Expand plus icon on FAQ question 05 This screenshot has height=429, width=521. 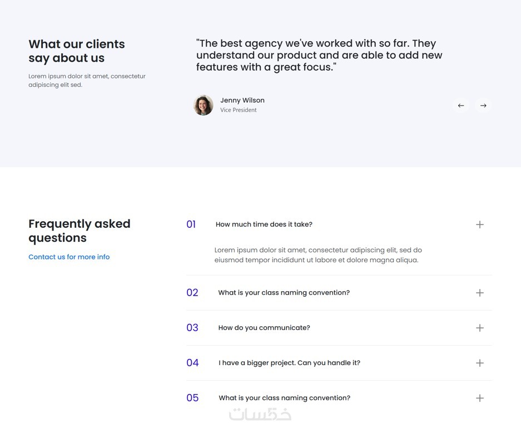(480, 398)
